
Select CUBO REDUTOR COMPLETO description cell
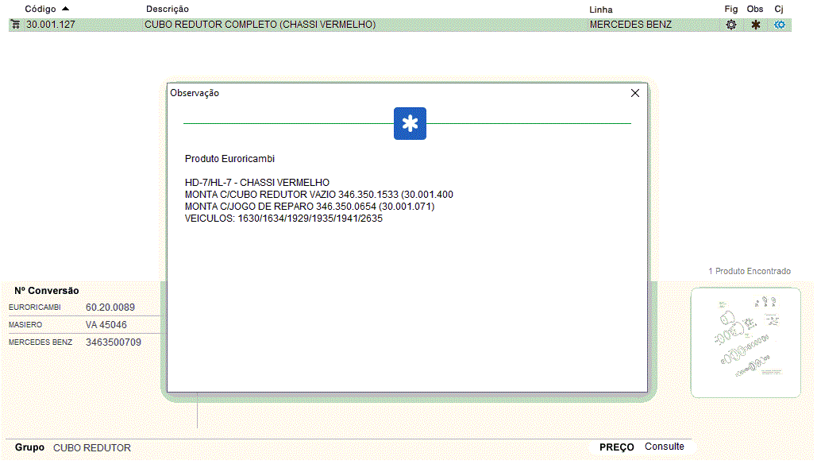tap(260, 25)
